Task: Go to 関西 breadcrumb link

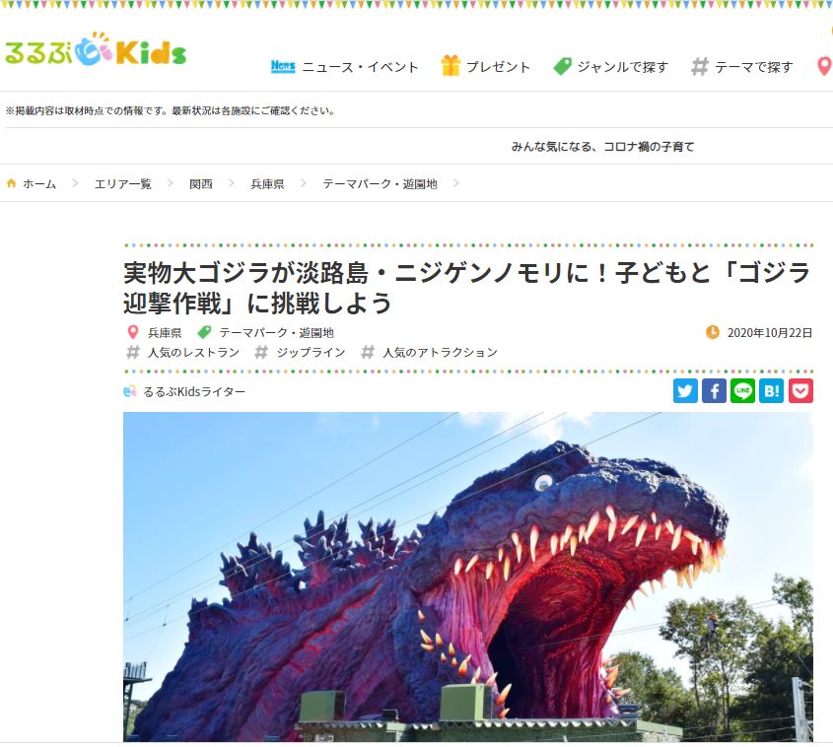Action: point(201,183)
